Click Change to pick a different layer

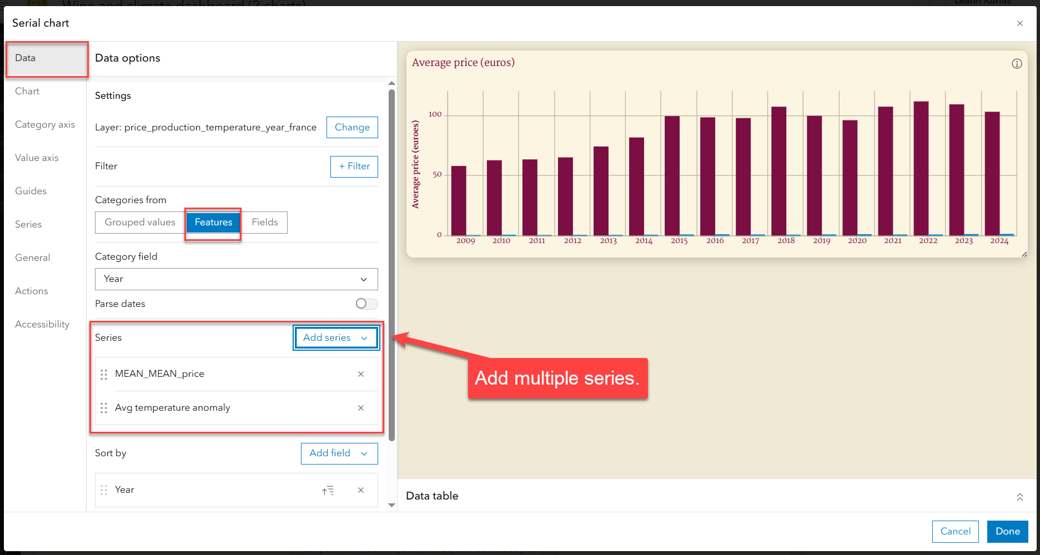pos(351,127)
